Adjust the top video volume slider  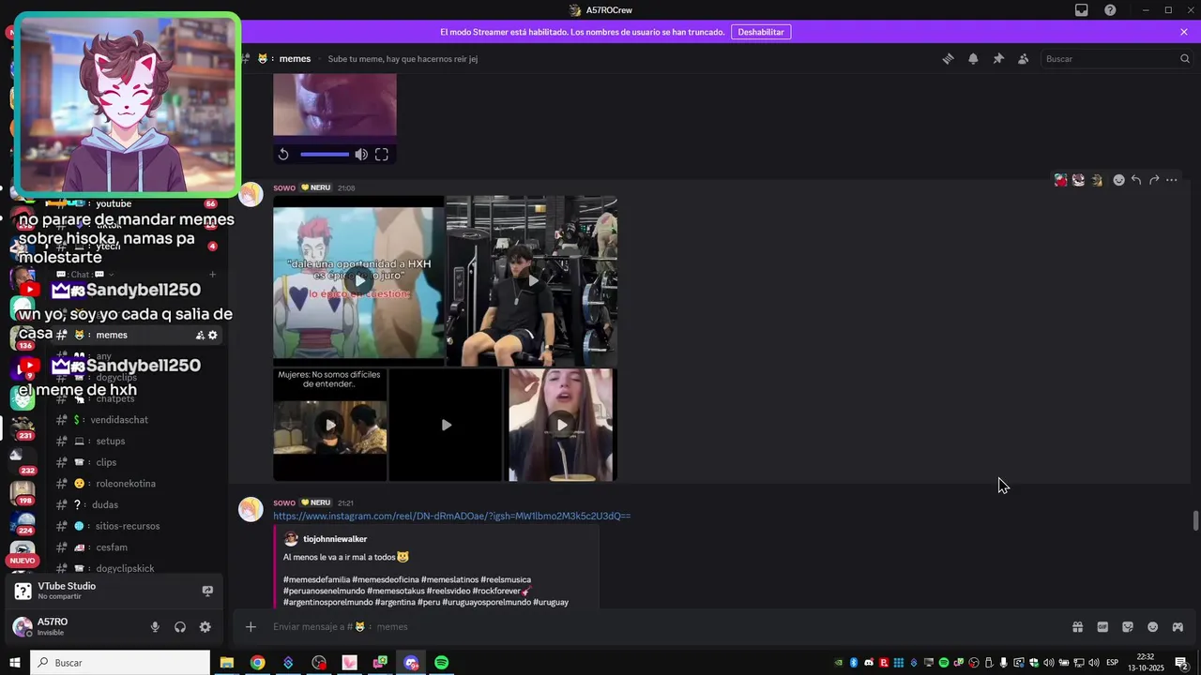pyautogui.click(x=325, y=155)
